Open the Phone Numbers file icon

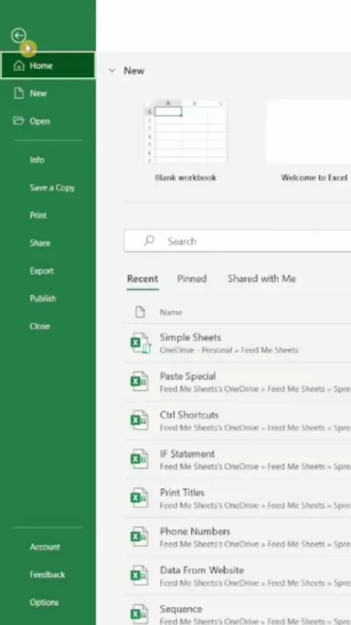pos(140,537)
